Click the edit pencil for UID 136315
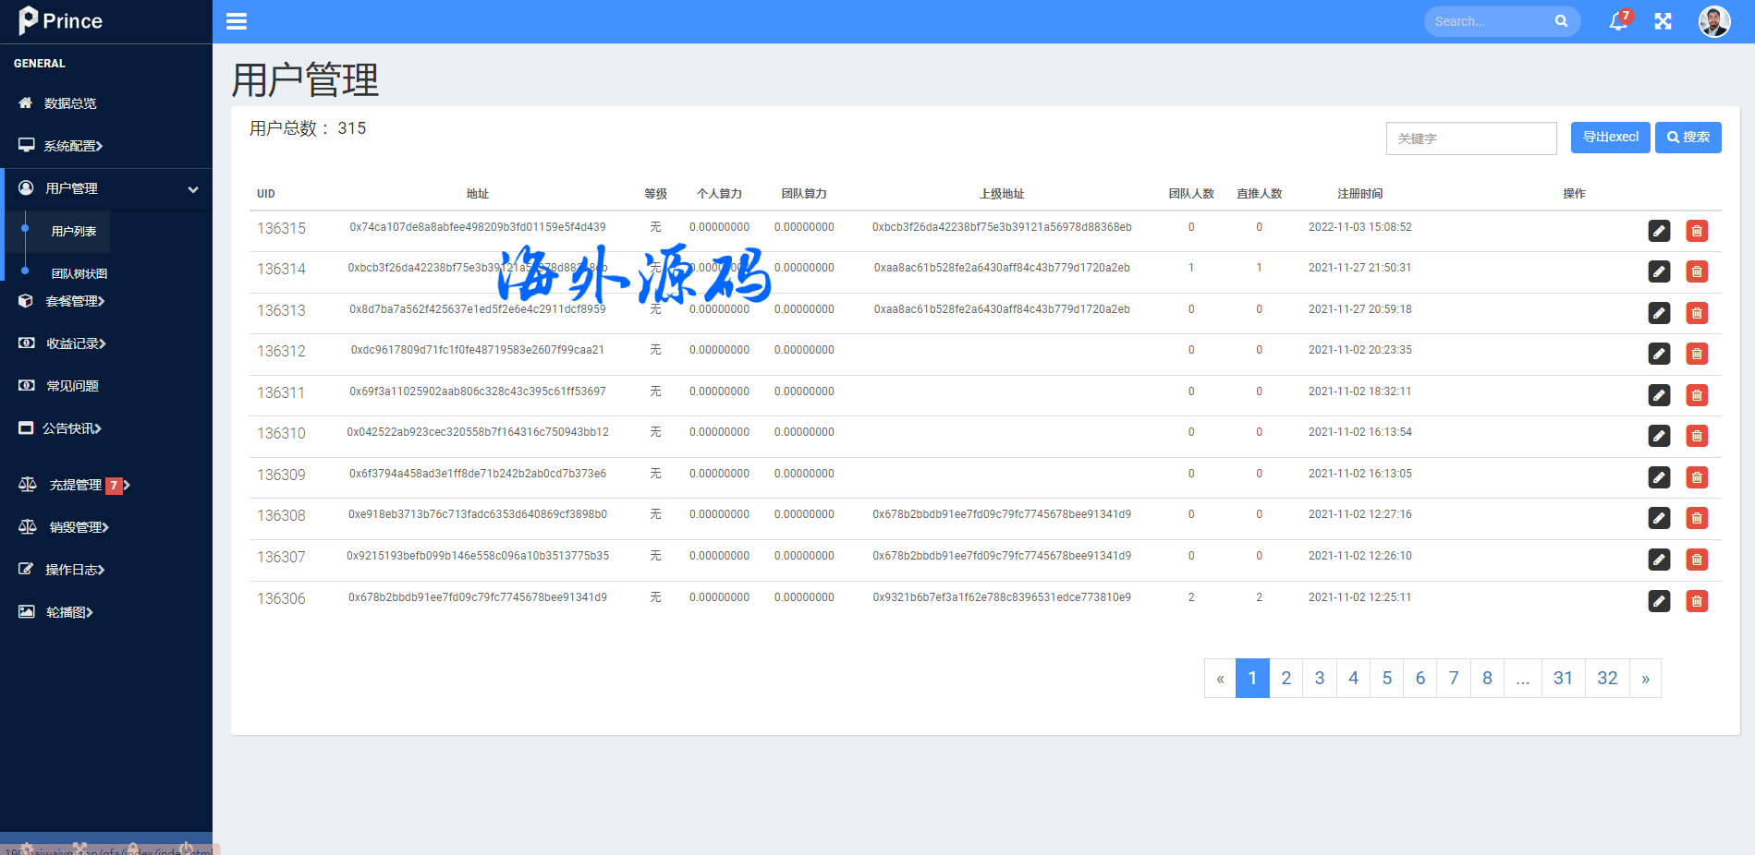Screen dimensions: 1755x855 click(x=1659, y=231)
